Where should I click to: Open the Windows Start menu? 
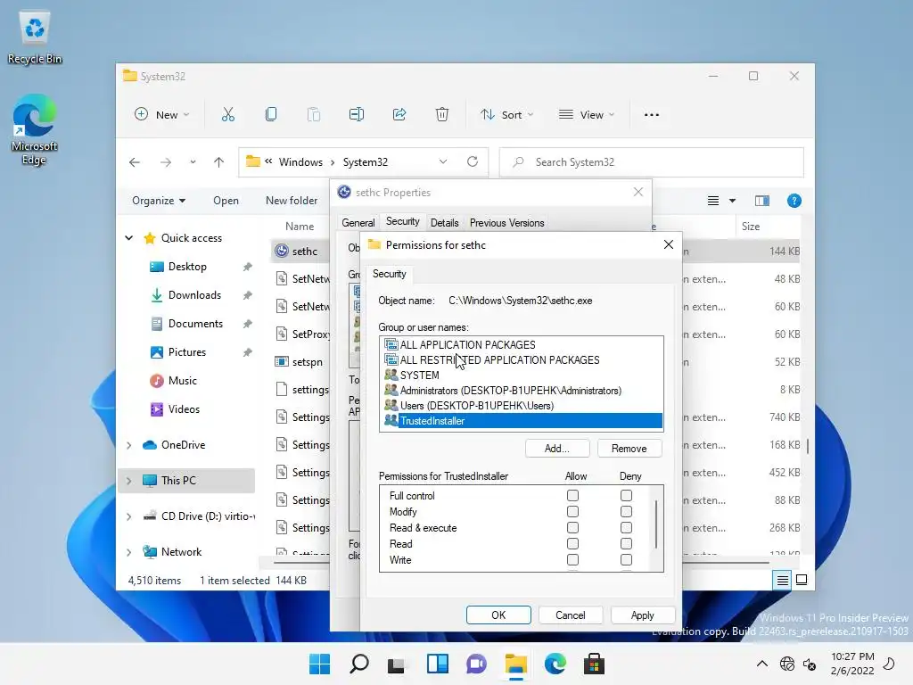[319, 664]
